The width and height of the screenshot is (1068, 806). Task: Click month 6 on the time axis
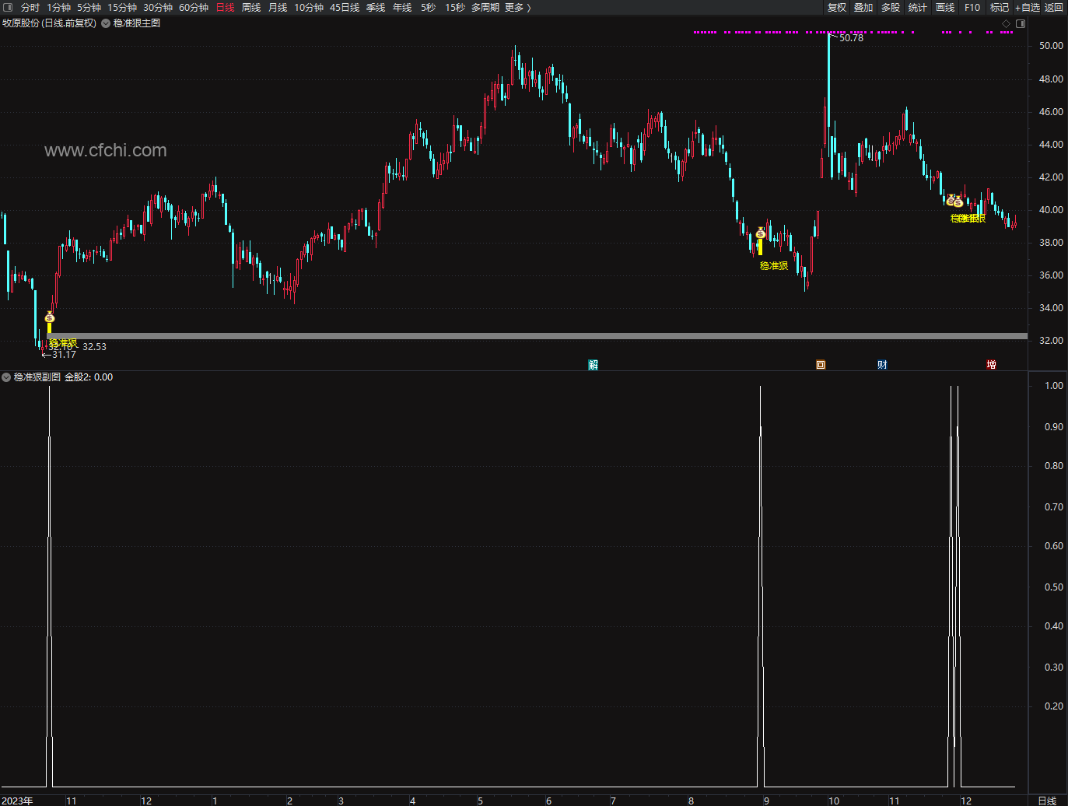tap(548, 801)
